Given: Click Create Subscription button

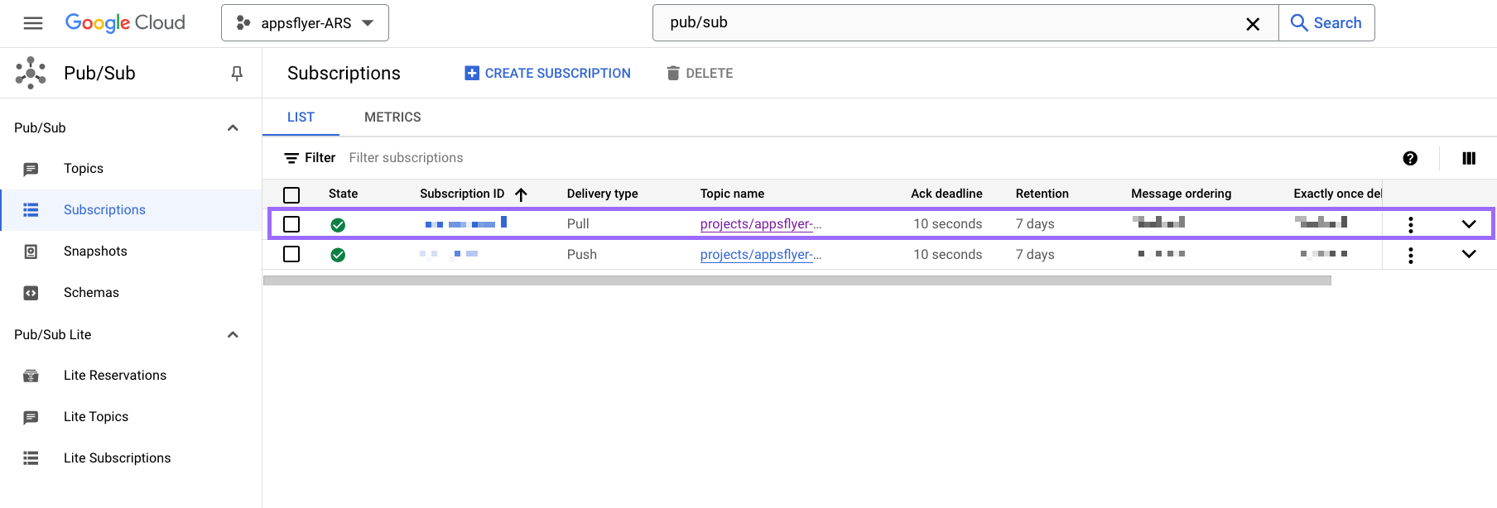Looking at the screenshot, I should (x=548, y=74).
